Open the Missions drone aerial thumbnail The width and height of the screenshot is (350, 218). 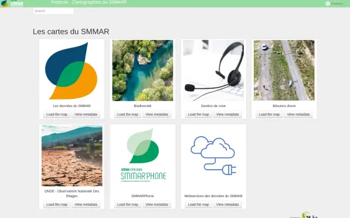284,70
